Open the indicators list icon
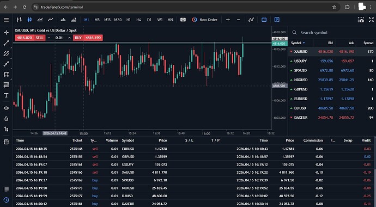 point(251,20)
